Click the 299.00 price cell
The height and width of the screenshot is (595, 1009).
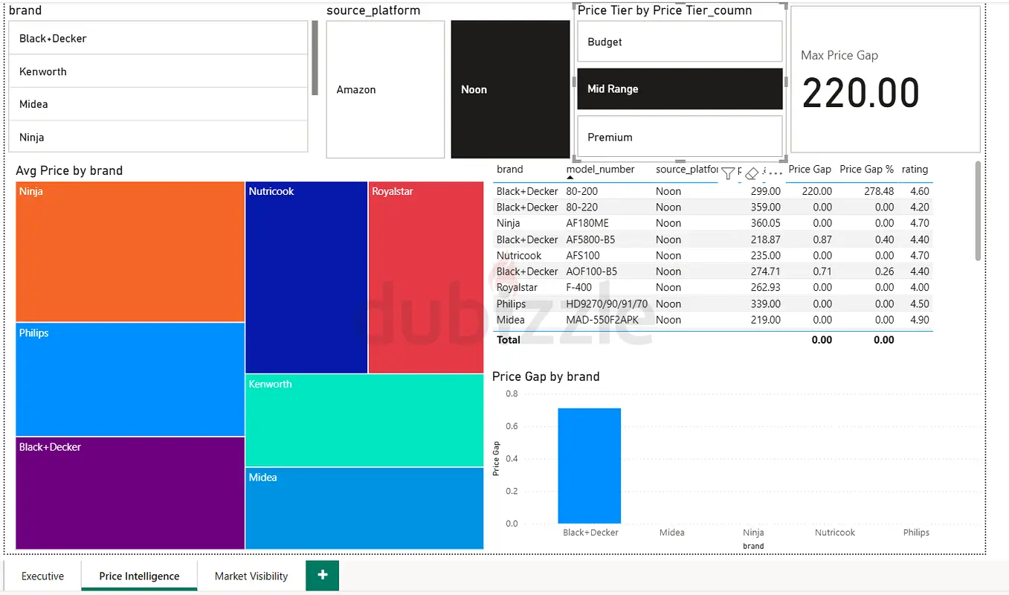[766, 191]
